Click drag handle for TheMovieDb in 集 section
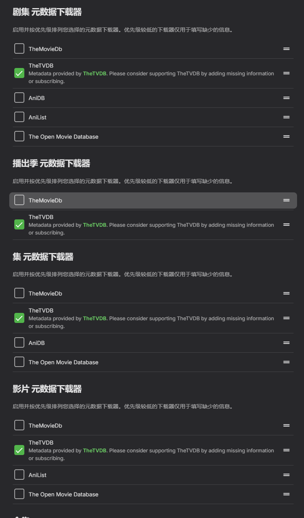Image resolution: width=304 pixels, height=518 pixels. (286, 293)
